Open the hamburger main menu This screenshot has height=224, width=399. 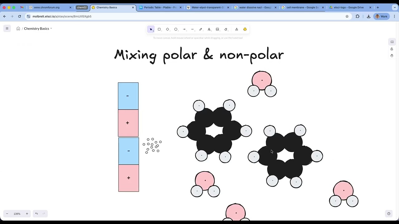pos(7,29)
